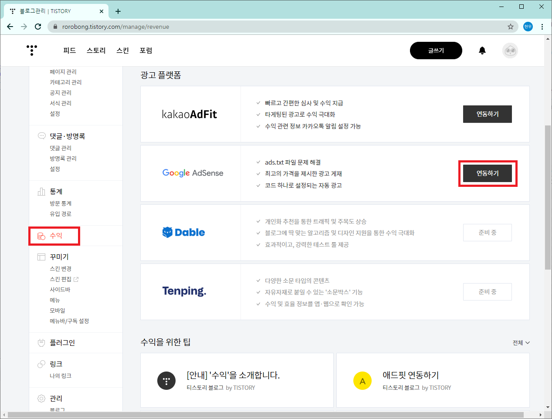Select the 통계 sidebar heading
This screenshot has width=552, height=419.
point(56,191)
